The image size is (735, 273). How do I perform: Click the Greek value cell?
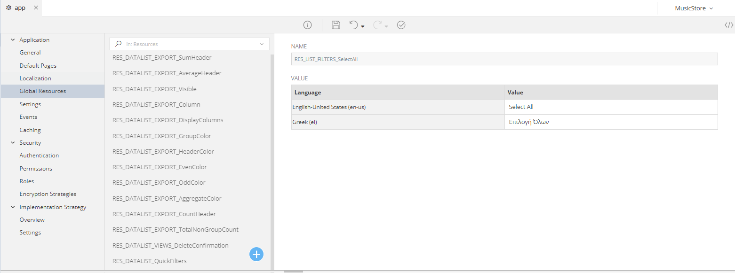tap(611, 122)
